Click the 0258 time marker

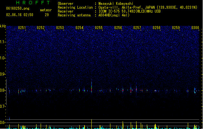click(157, 28)
